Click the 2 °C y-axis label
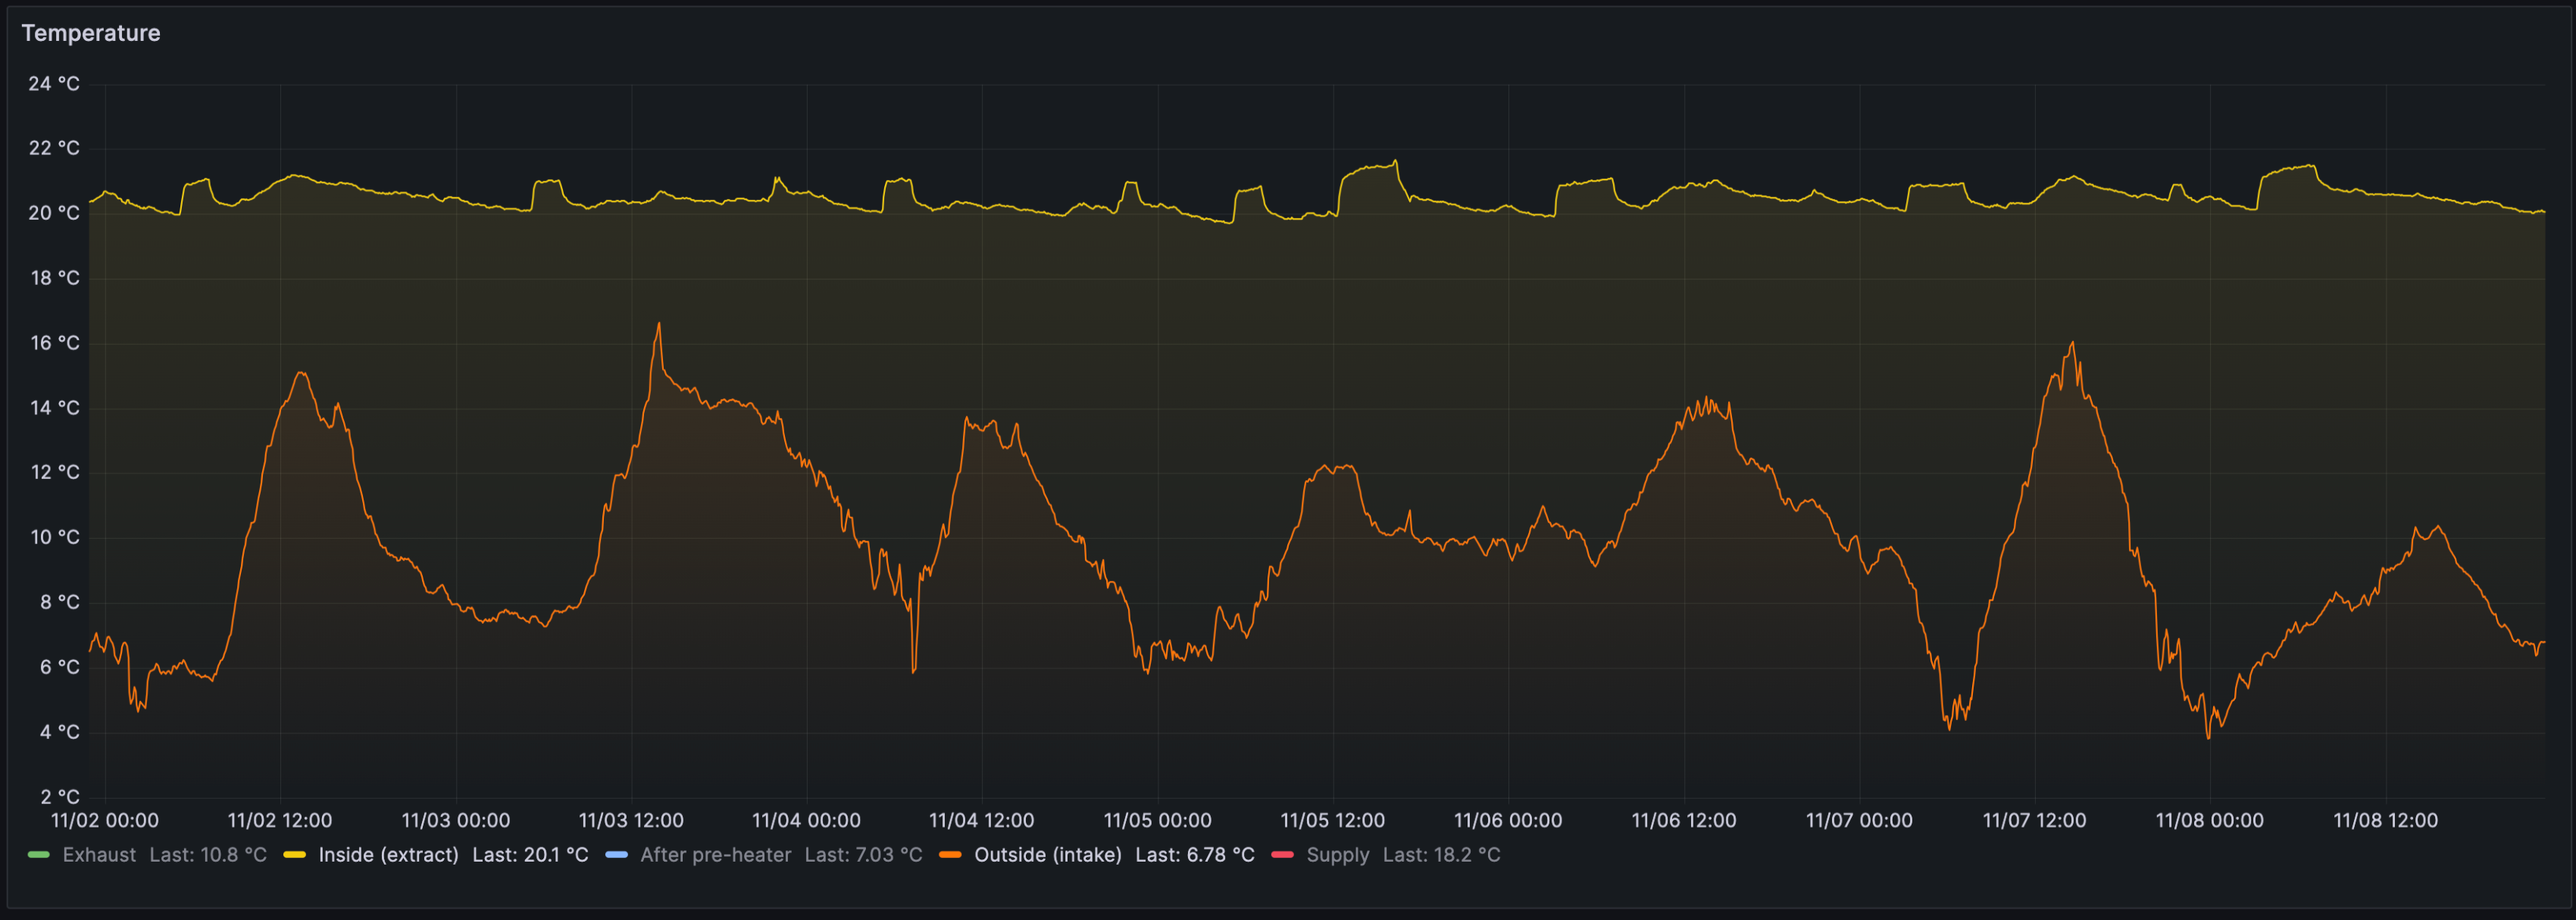The width and height of the screenshot is (2576, 920). point(59,797)
